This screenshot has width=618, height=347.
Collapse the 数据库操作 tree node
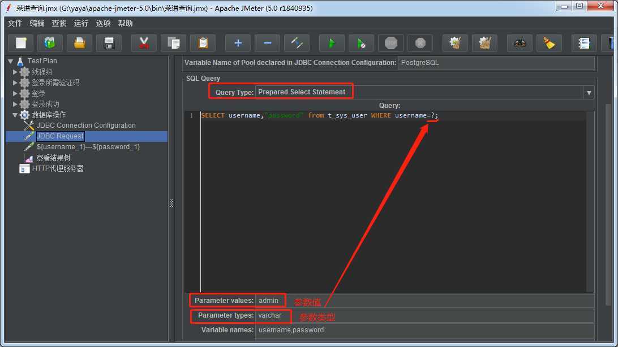[15, 115]
